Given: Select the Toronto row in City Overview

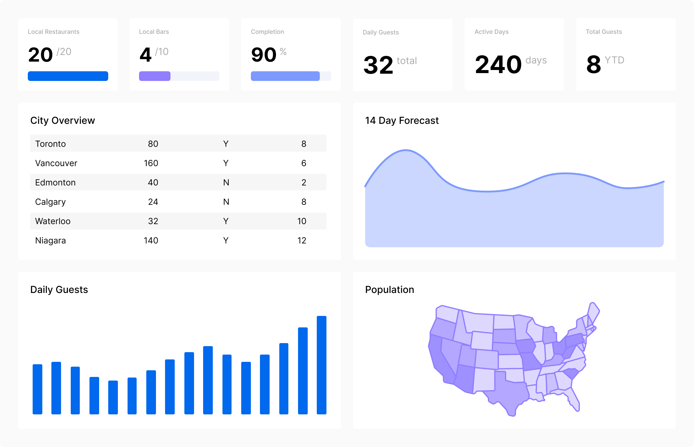Looking at the screenshot, I should [178, 143].
